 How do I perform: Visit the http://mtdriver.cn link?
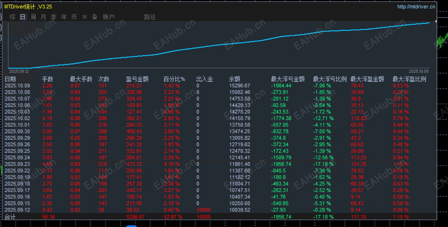(x=416, y=7)
